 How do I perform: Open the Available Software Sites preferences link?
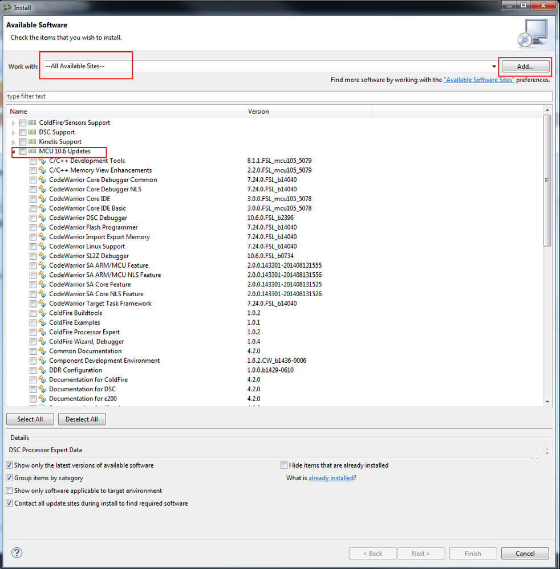[479, 80]
